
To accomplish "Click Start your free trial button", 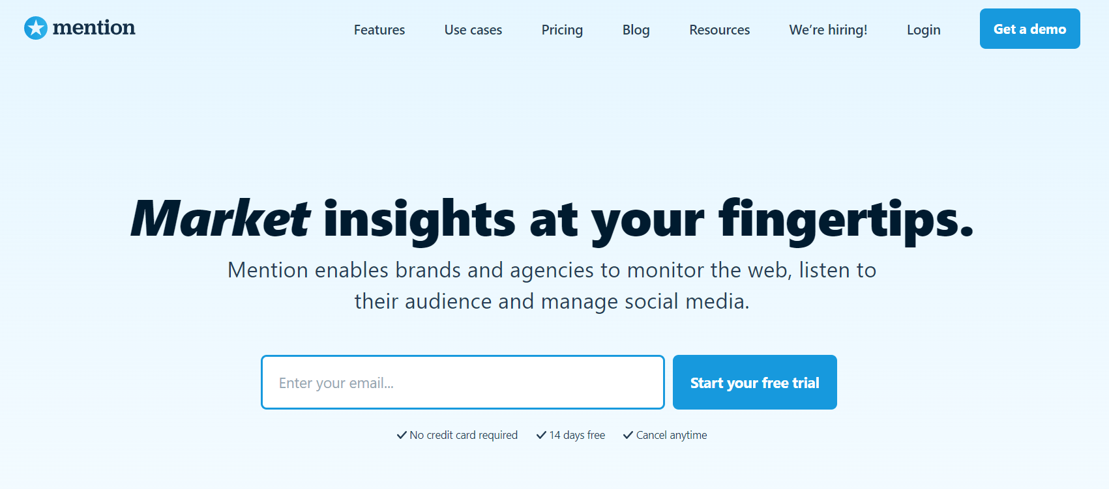I will click(x=754, y=382).
